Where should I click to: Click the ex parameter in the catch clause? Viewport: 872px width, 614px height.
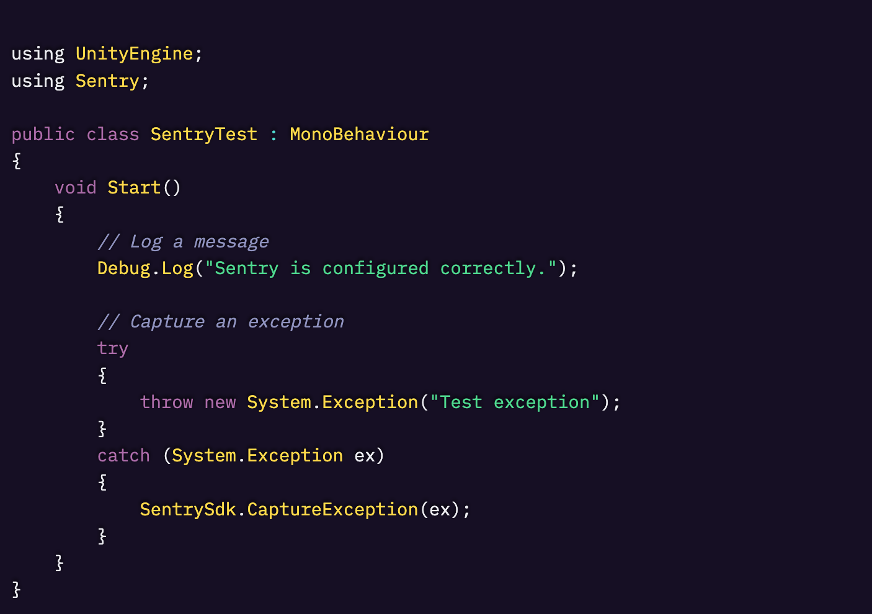tap(365, 456)
